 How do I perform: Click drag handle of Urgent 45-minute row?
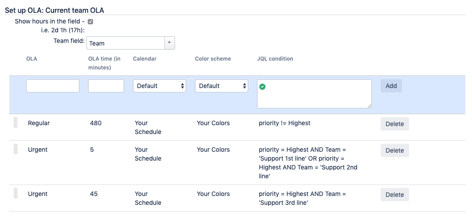pyautogui.click(x=16, y=194)
